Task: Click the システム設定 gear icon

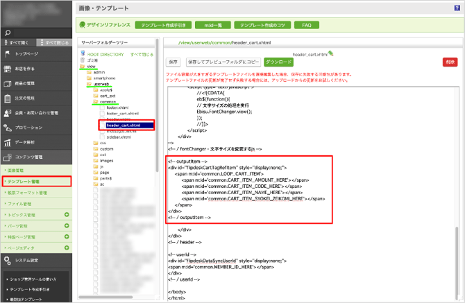Action: coord(8,260)
